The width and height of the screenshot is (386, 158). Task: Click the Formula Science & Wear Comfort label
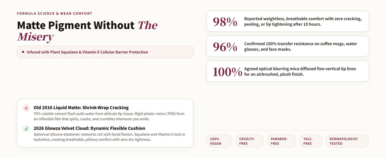pyautogui.click(x=55, y=13)
